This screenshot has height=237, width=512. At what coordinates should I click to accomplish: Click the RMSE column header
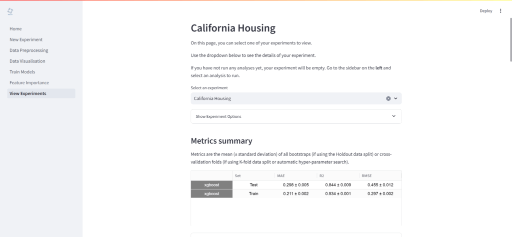coord(379,176)
